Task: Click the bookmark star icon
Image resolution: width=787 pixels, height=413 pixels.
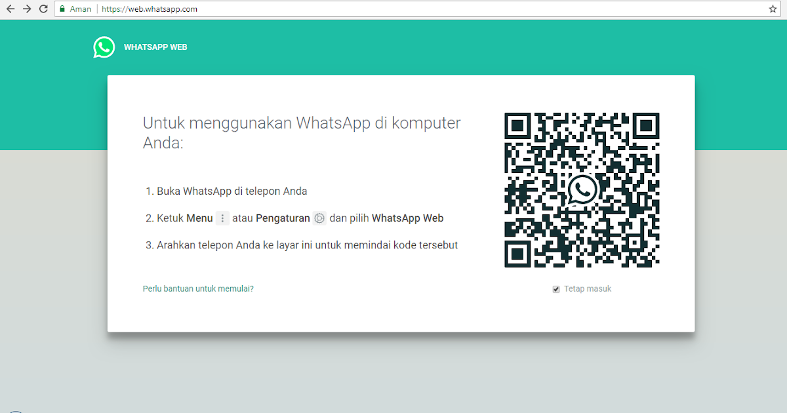Action: point(772,9)
